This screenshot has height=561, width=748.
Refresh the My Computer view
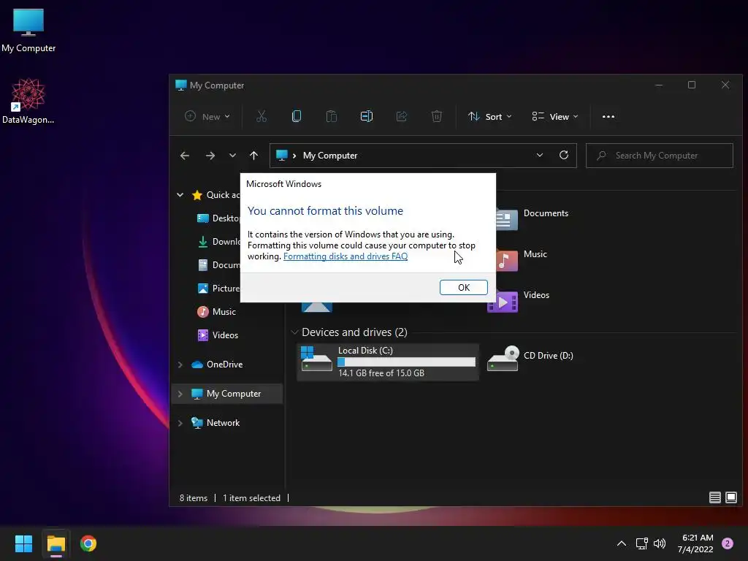pos(564,155)
